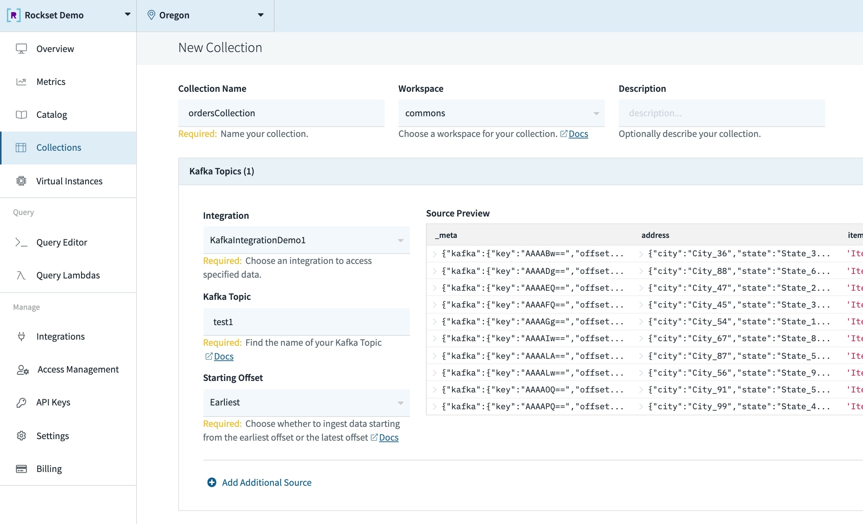This screenshot has height=524, width=863.
Task: Expand first _meta row with key AAAABw==
Action: coord(434,254)
